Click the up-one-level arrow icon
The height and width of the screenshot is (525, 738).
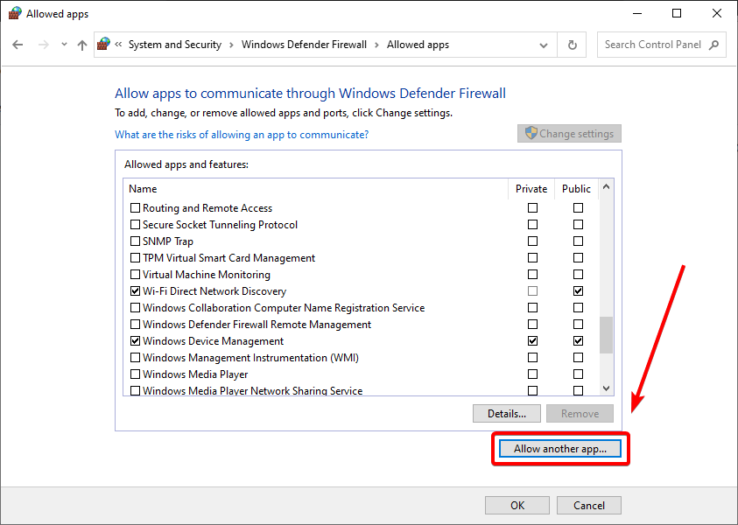[82, 45]
